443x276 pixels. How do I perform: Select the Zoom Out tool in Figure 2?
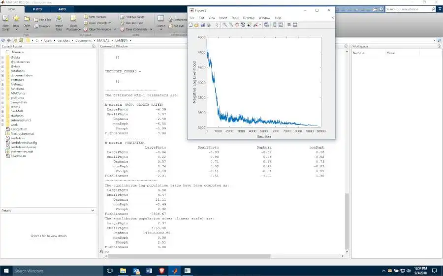click(231, 25)
